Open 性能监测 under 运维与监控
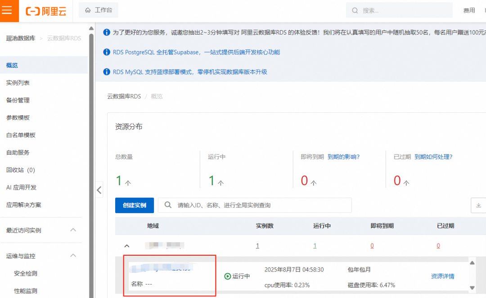This screenshot has height=298, width=486. pos(25,290)
